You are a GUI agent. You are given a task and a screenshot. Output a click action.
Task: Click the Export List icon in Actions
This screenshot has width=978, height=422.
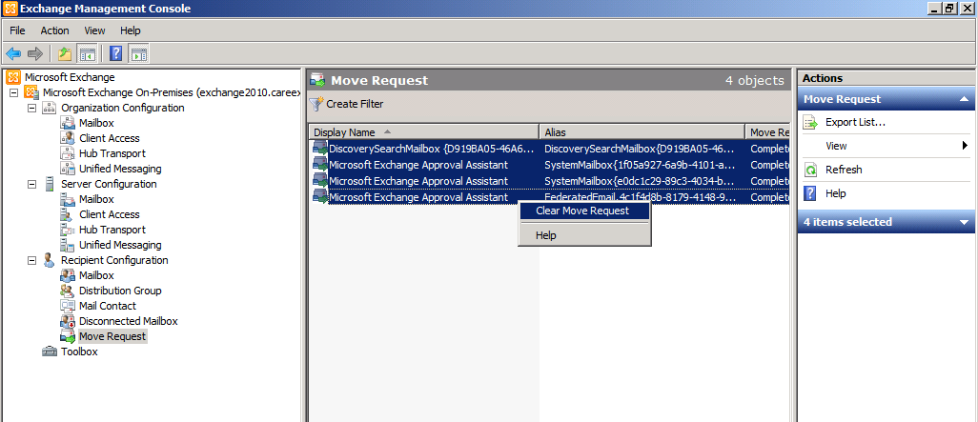810,122
